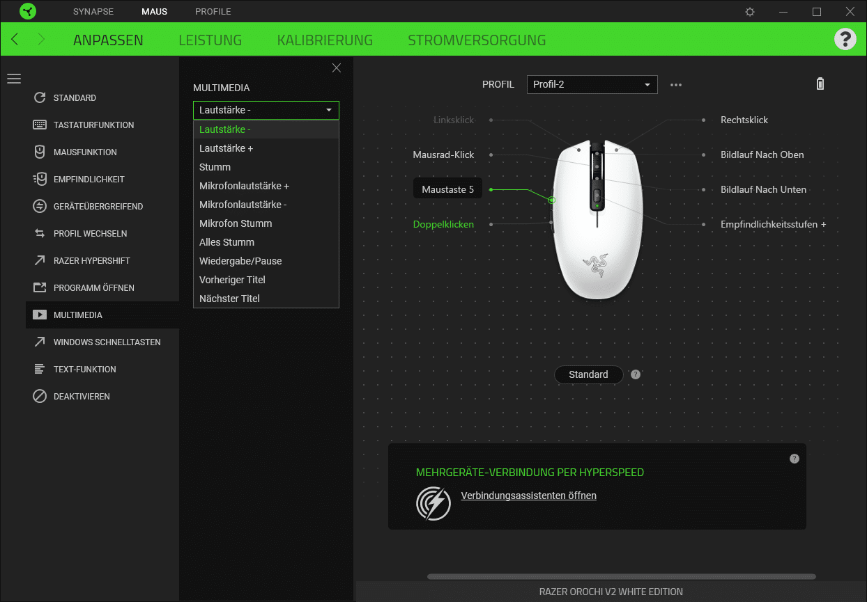This screenshot has height=602, width=867.
Task: Click the Razer Synapse logo icon
Action: click(x=27, y=11)
